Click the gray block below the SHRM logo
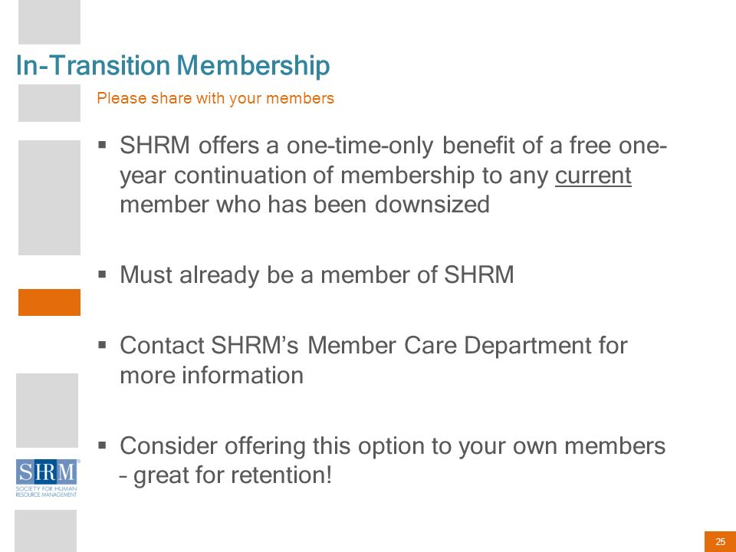 pos(45,531)
